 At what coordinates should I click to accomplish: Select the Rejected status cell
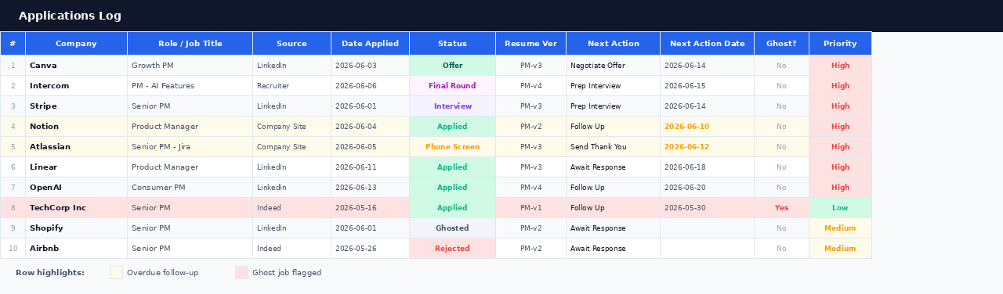coord(452,249)
